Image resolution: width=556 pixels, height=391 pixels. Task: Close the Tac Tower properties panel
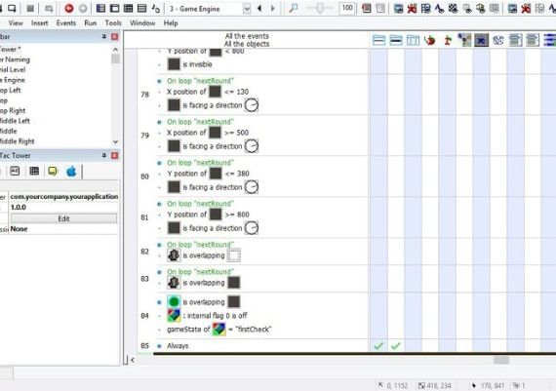coord(114,155)
